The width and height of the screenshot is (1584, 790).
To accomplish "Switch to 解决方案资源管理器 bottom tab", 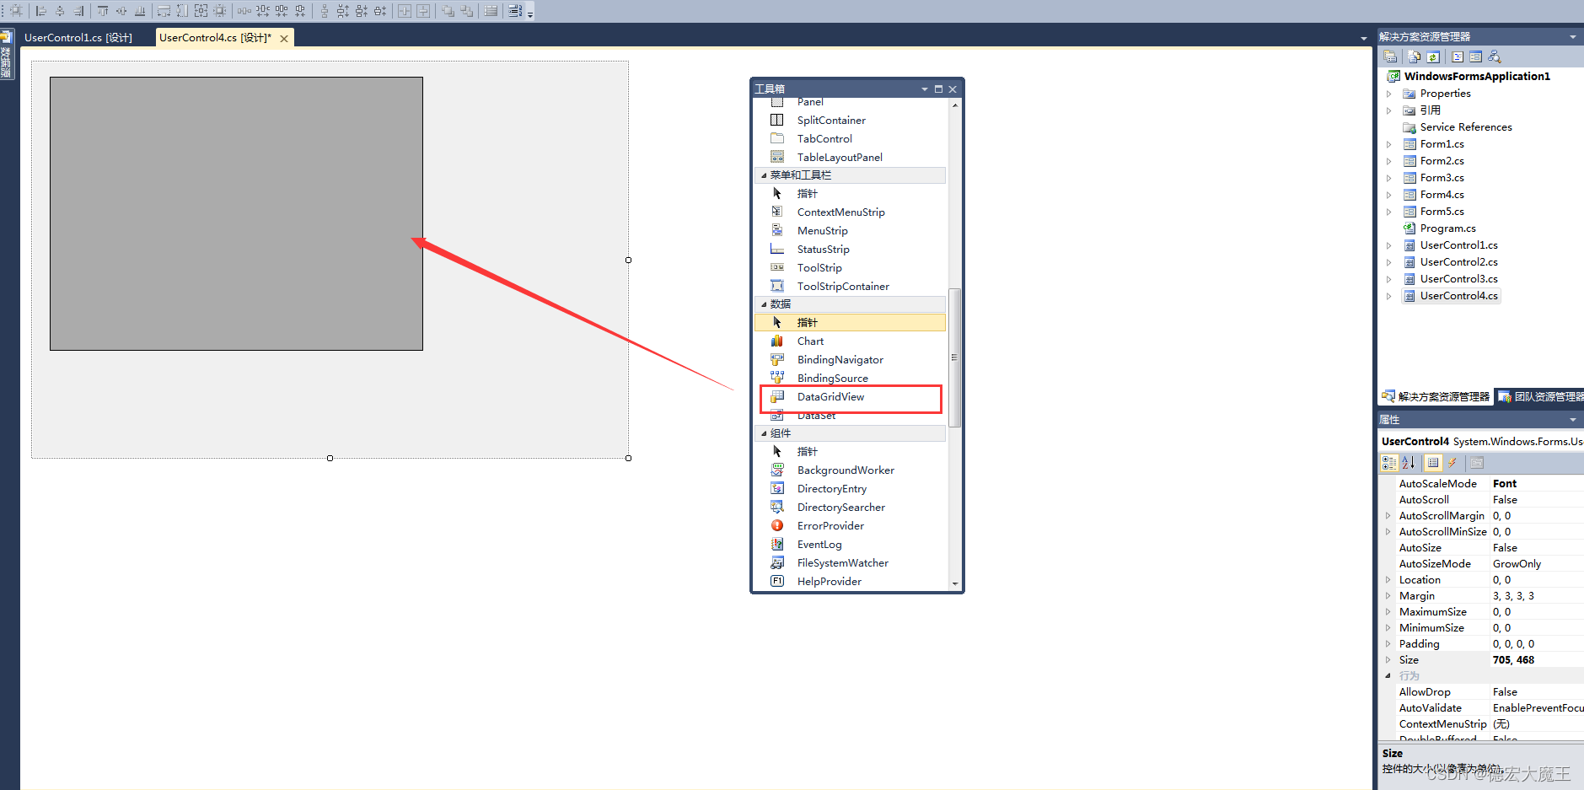I will [x=1436, y=396].
